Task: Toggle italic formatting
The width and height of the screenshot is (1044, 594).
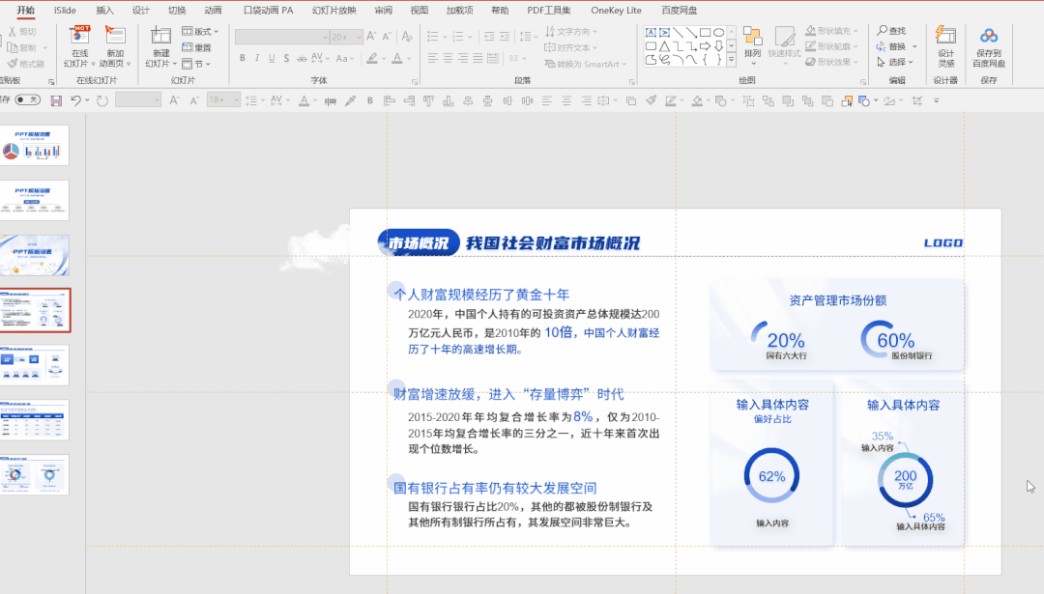Action: 257,59
